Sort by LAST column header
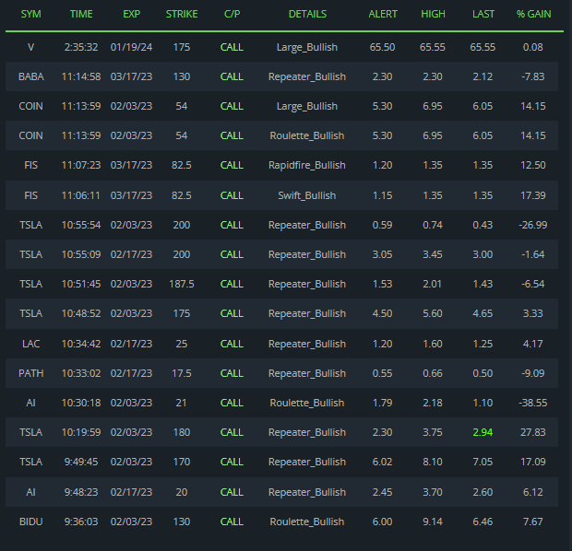The width and height of the screenshot is (572, 551). point(483,14)
